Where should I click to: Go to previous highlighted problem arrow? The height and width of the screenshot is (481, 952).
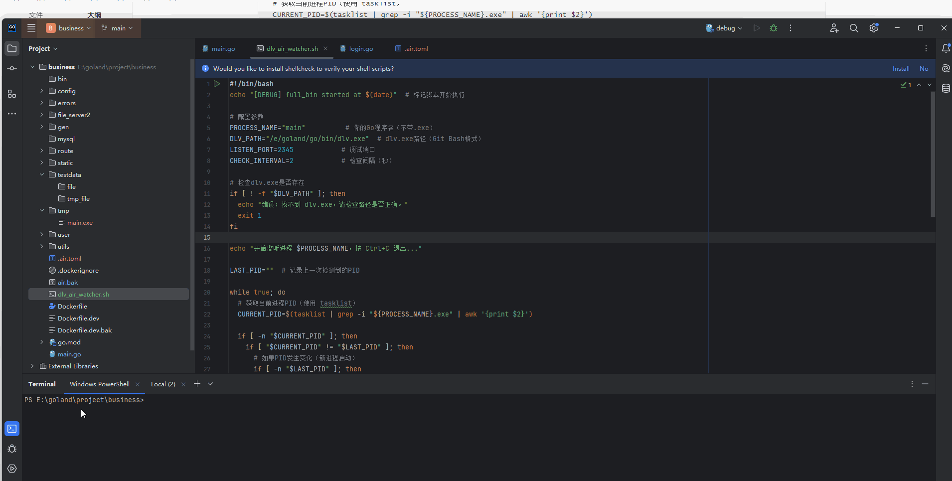coord(919,85)
